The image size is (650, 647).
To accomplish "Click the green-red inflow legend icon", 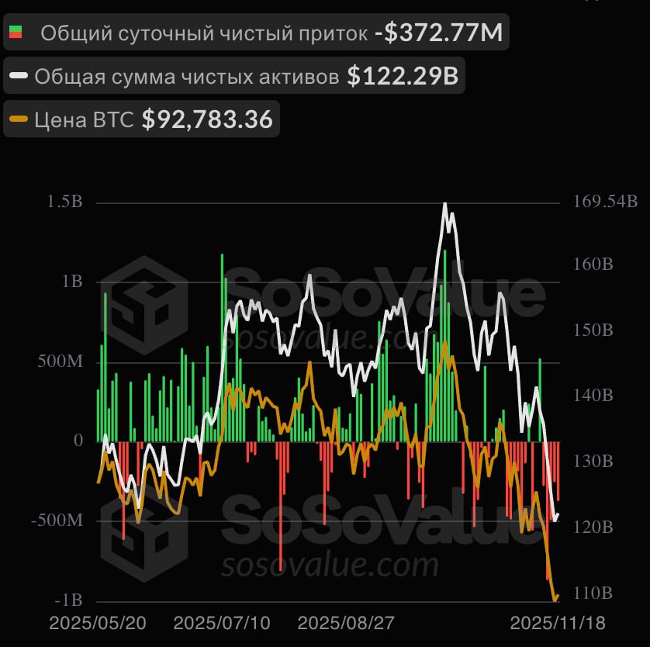I will [x=16, y=33].
